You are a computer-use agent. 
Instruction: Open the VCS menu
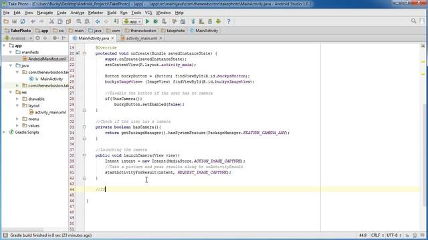tap(148, 13)
